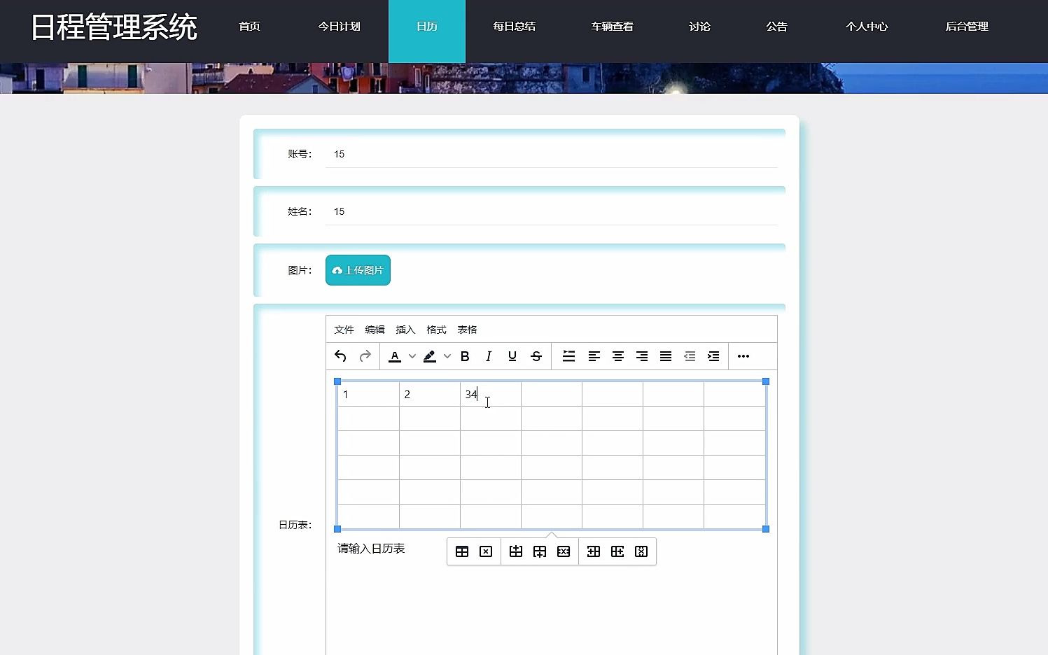Open table properties from the floating table toolbar

[x=462, y=551]
